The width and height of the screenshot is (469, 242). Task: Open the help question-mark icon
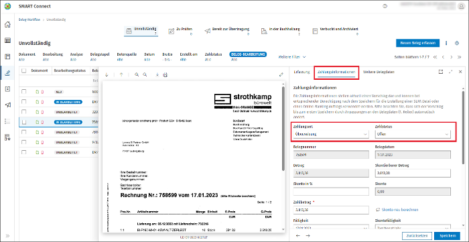click(x=385, y=6)
